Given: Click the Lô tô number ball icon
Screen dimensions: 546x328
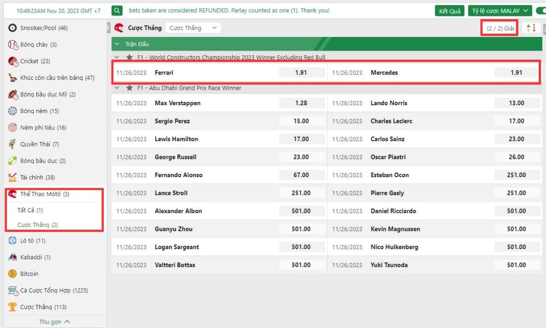Looking at the screenshot, I should 13,241.
